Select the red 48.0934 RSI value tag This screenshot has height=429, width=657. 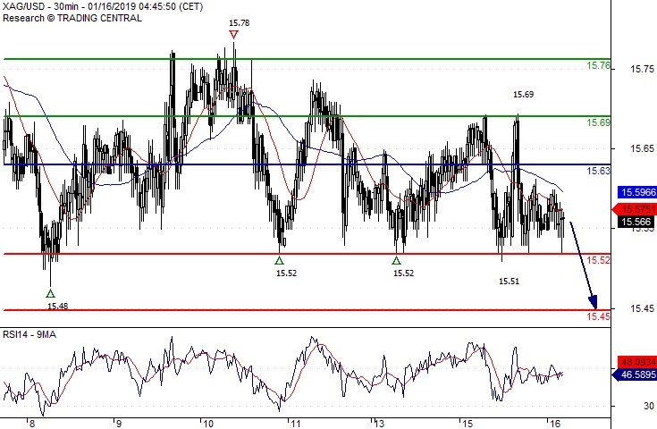click(x=635, y=363)
